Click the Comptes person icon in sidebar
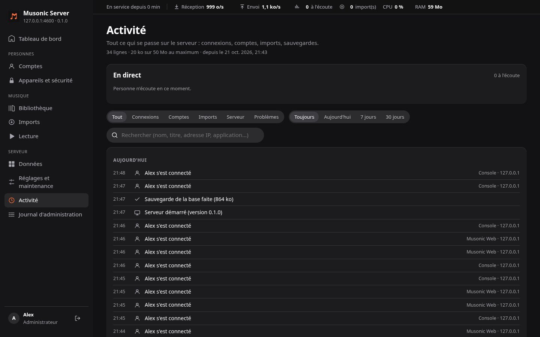Viewport: 540px width, 337px height. (x=12, y=66)
